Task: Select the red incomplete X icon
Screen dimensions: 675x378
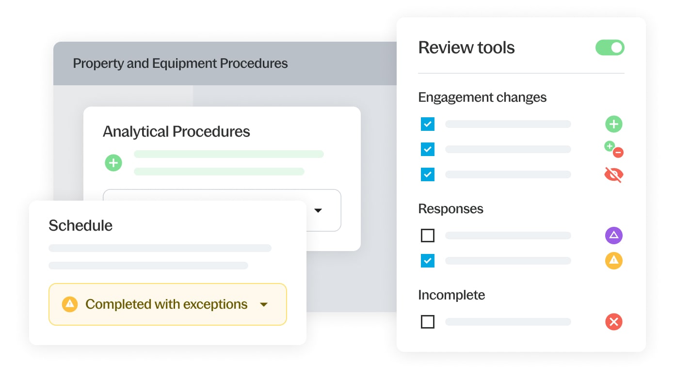Action: point(613,321)
